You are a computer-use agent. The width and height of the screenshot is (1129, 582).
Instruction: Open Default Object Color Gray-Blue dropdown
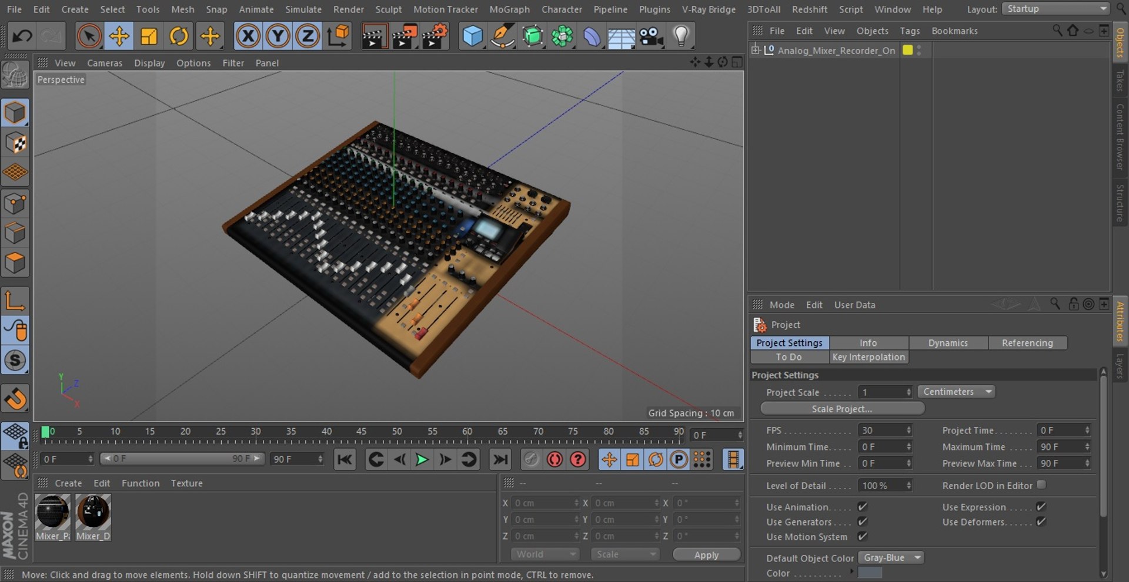891,557
